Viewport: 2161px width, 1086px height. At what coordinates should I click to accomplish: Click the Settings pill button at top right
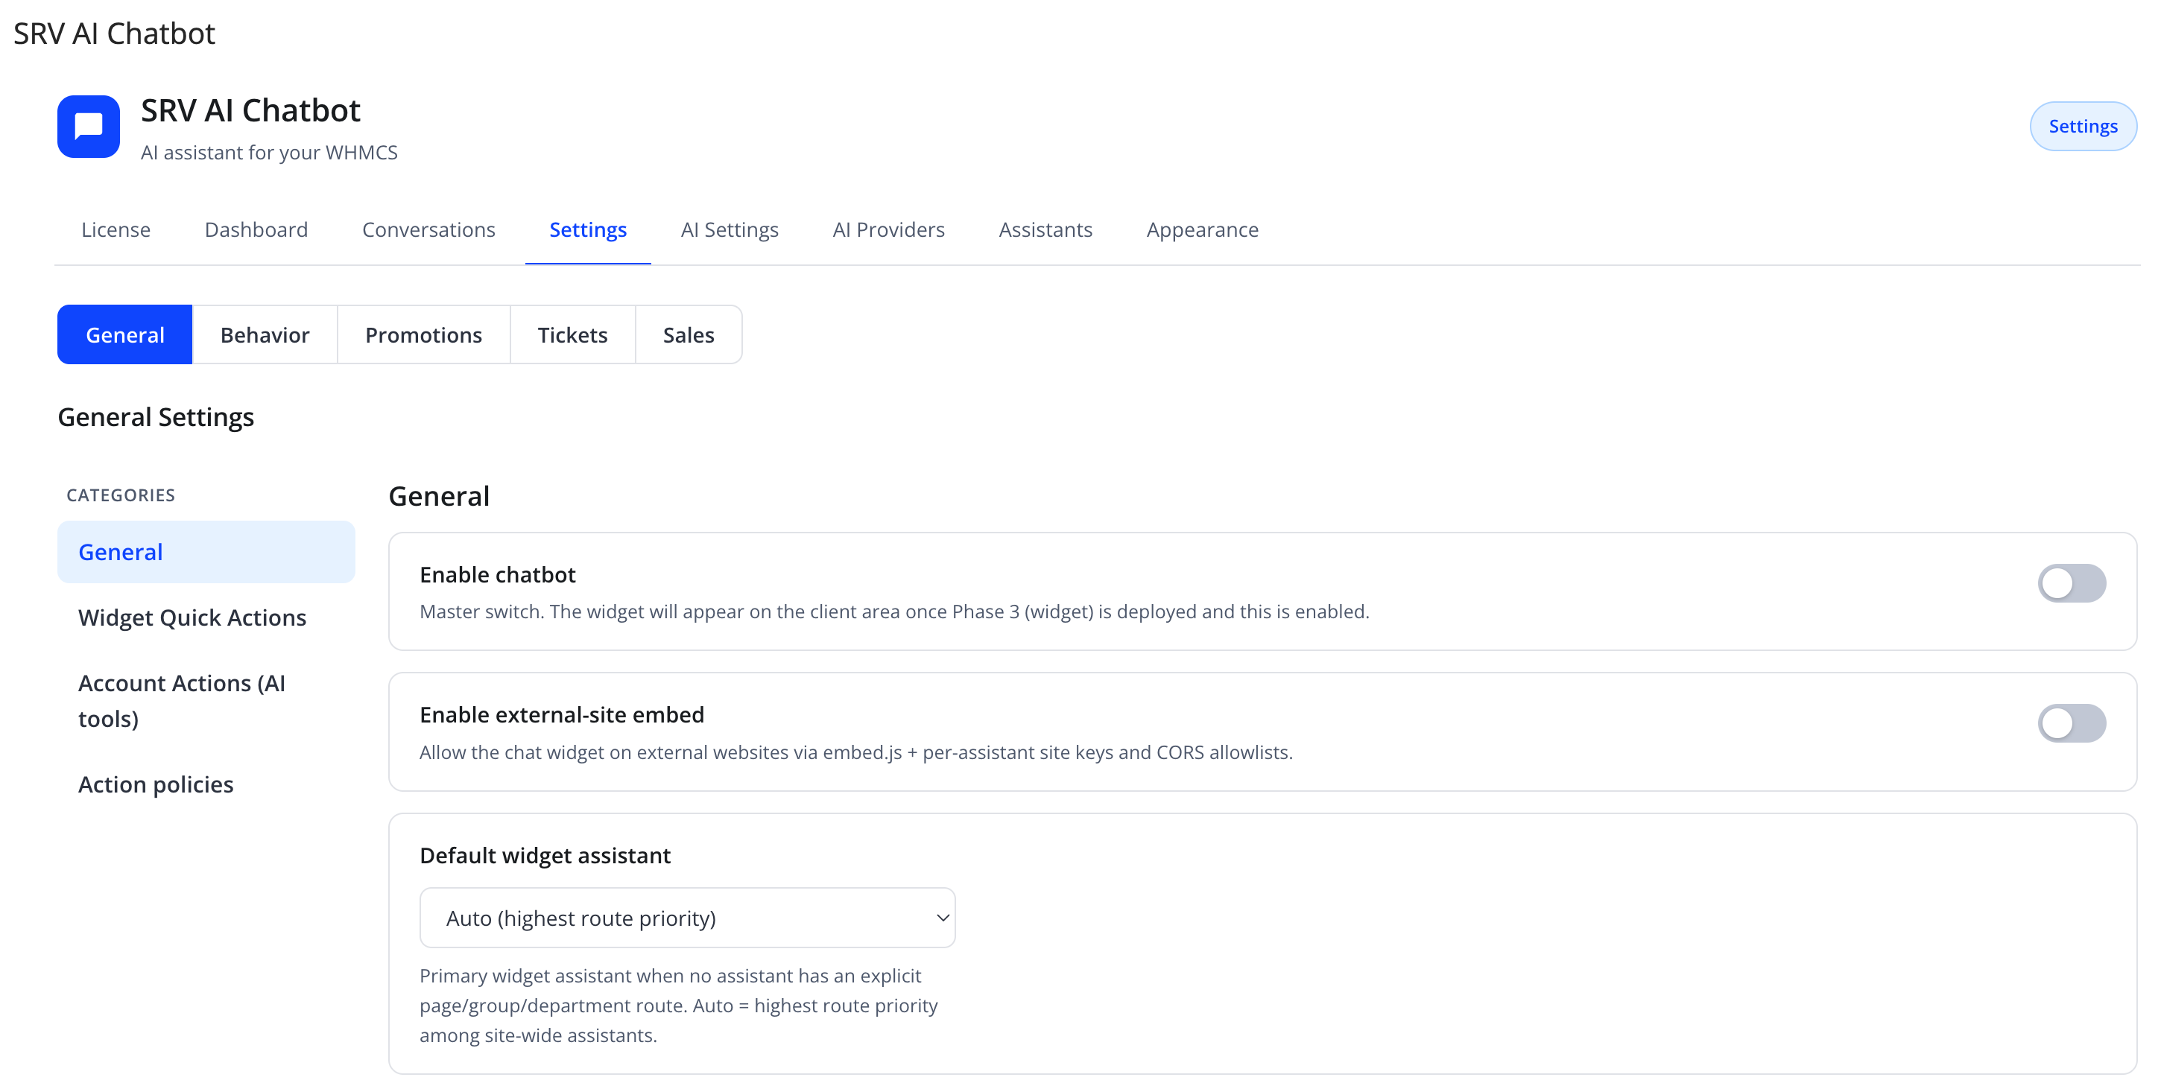tap(2083, 127)
